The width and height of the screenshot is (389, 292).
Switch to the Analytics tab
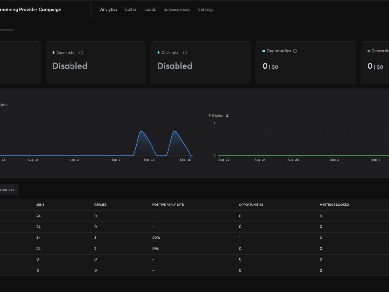(x=108, y=9)
